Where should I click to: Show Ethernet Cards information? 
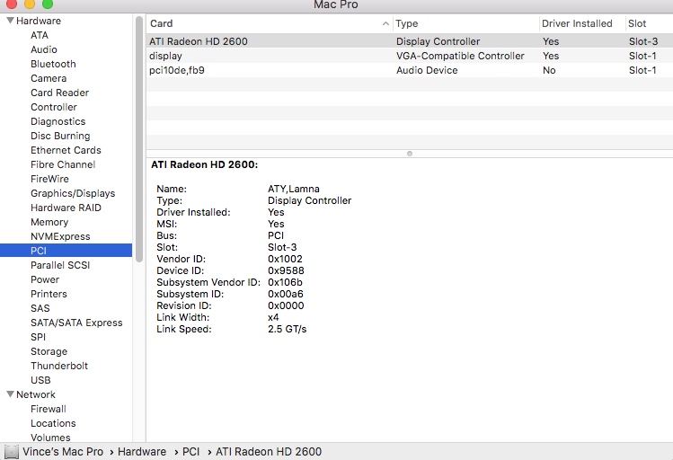click(x=66, y=150)
